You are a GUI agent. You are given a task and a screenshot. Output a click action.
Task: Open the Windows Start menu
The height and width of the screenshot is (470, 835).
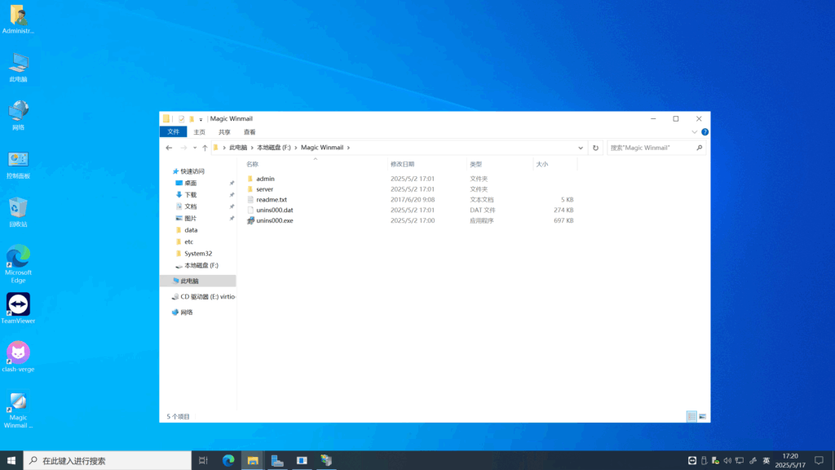pos(11,460)
